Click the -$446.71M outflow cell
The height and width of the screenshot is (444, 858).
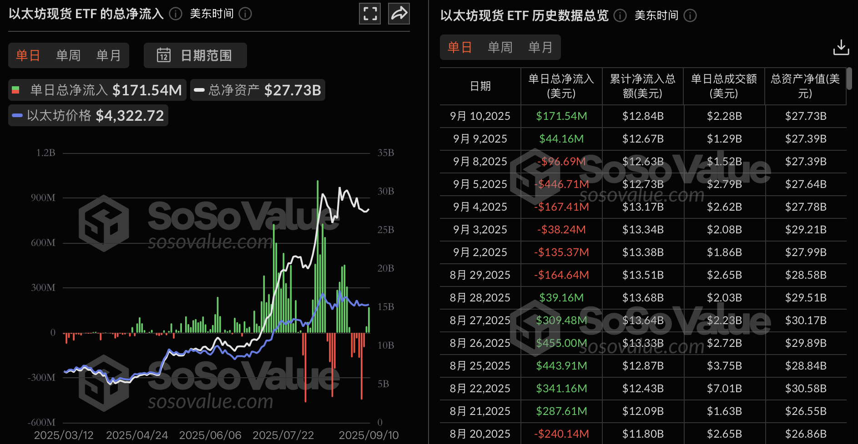[561, 184]
